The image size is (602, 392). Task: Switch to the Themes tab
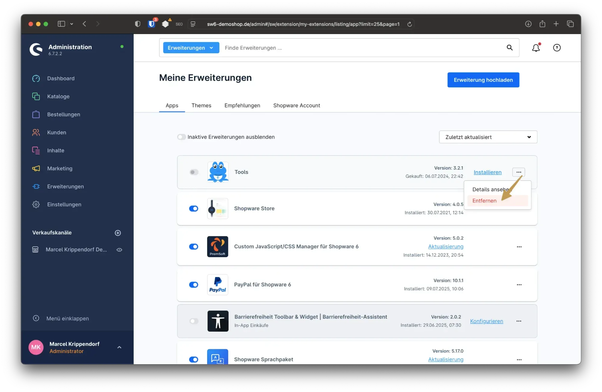pos(201,106)
